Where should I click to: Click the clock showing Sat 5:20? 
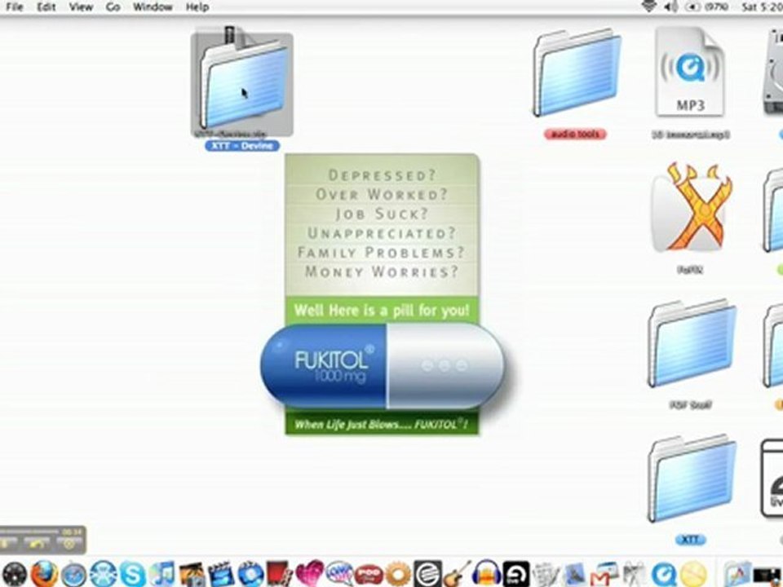(762, 7)
